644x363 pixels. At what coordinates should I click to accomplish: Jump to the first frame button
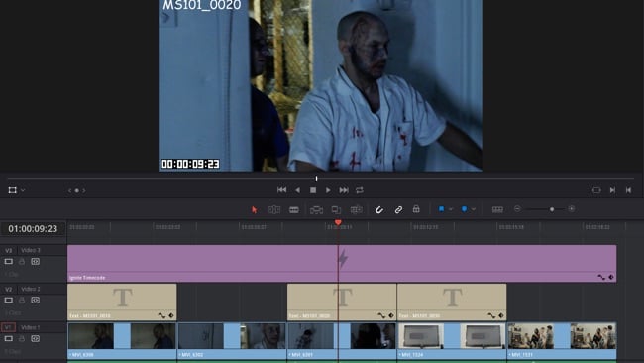click(x=281, y=189)
